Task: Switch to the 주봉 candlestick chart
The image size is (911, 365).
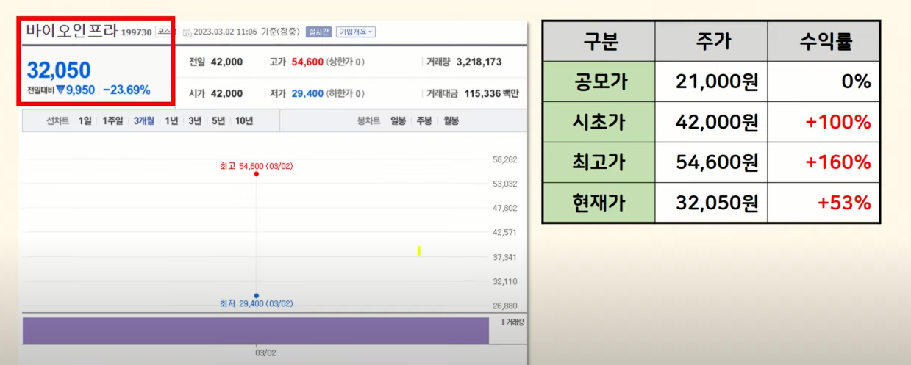Action: pyautogui.click(x=424, y=121)
